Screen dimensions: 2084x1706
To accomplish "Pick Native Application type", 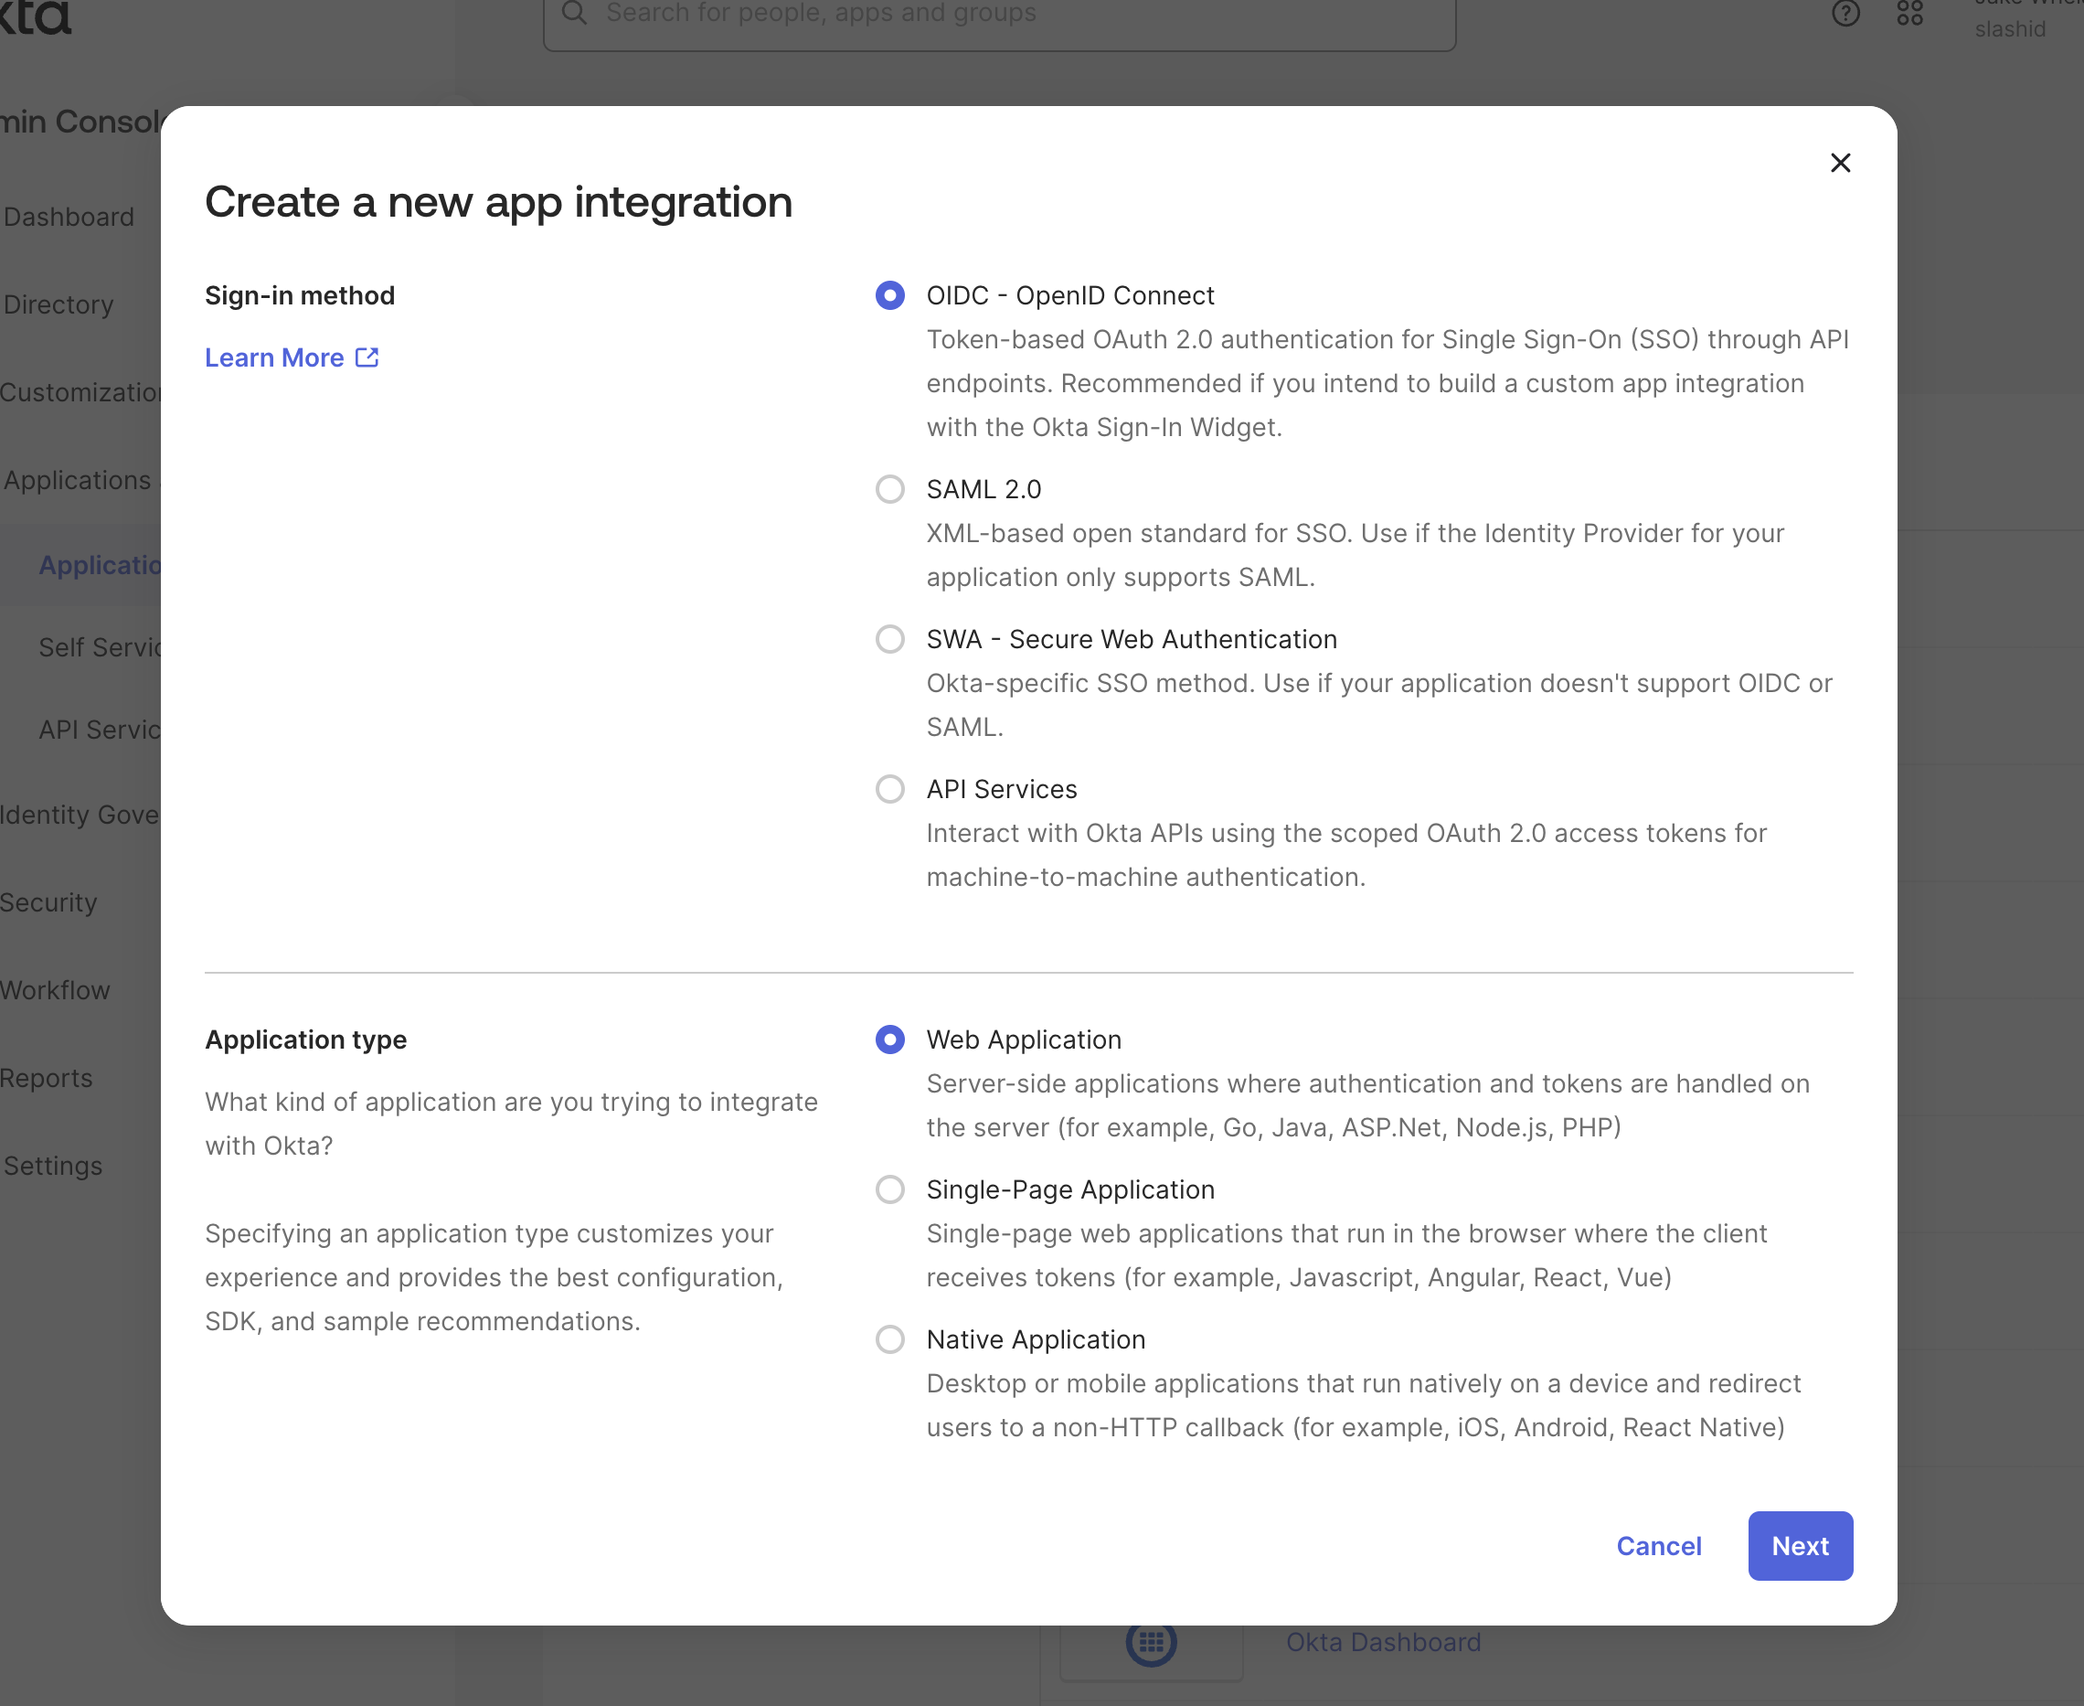I will point(890,1339).
